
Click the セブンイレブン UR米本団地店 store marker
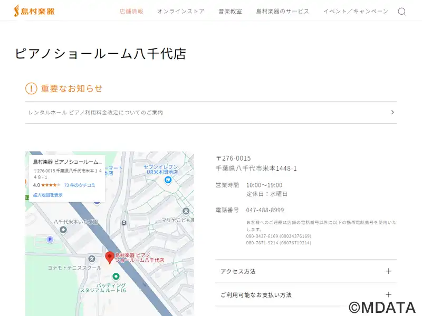[x=168, y=180]
